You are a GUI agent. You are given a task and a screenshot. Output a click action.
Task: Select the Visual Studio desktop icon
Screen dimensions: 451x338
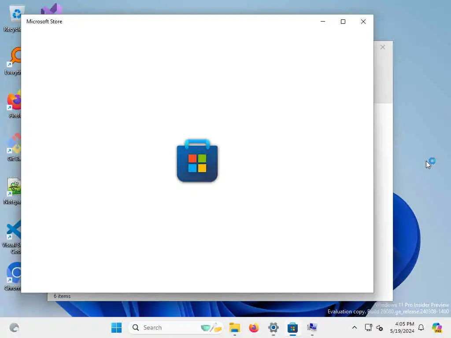(52, 9)
